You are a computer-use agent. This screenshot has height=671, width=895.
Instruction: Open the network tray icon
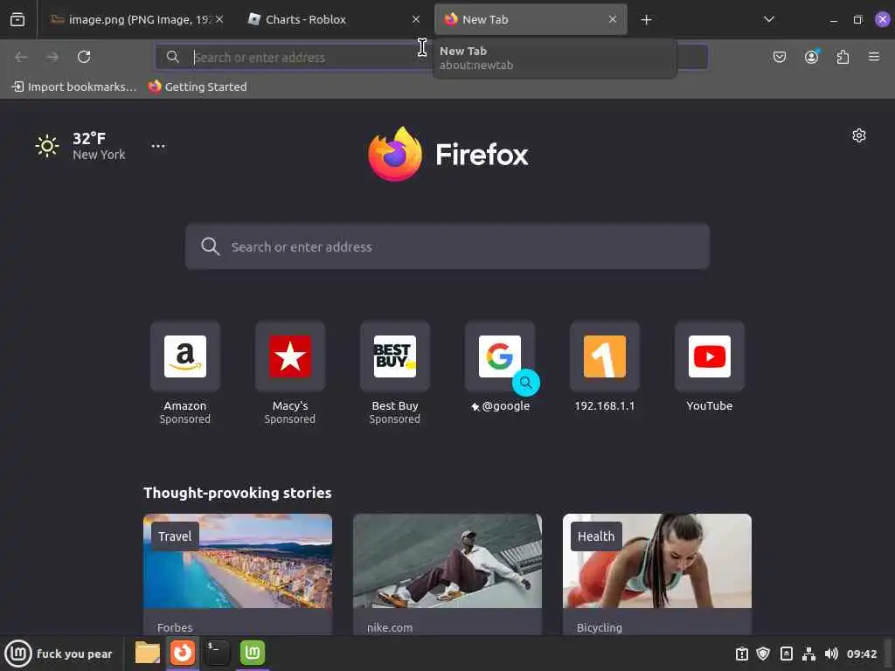click(x=808, y=654)
